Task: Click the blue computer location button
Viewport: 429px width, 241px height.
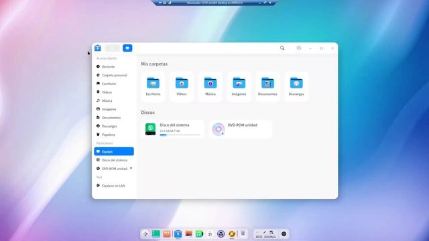Action: (x=127, y=48)
